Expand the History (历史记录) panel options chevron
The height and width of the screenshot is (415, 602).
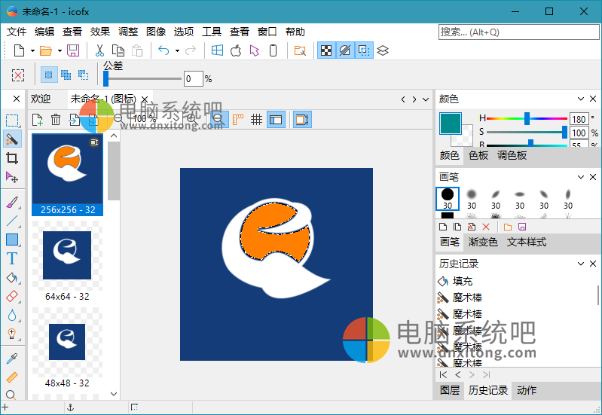tap(581, 264)
